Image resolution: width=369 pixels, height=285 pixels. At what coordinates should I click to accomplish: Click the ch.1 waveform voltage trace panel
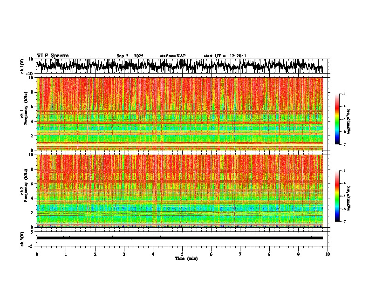click(x=182, y=66)
